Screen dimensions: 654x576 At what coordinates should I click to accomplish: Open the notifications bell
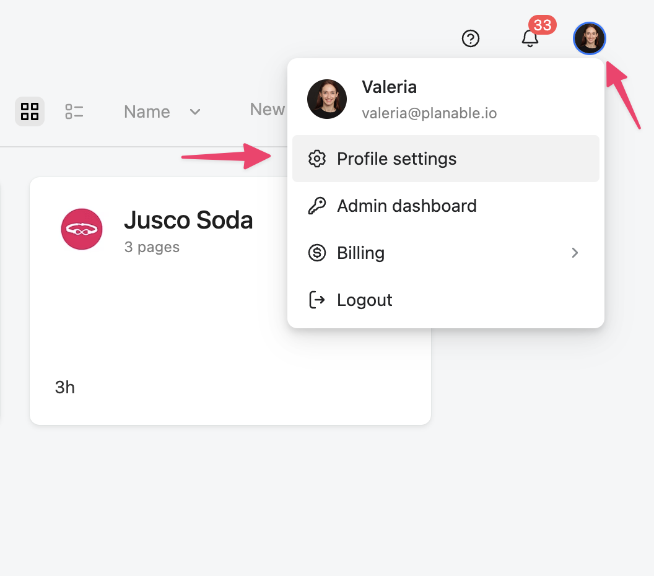click(x=530, y=39)
